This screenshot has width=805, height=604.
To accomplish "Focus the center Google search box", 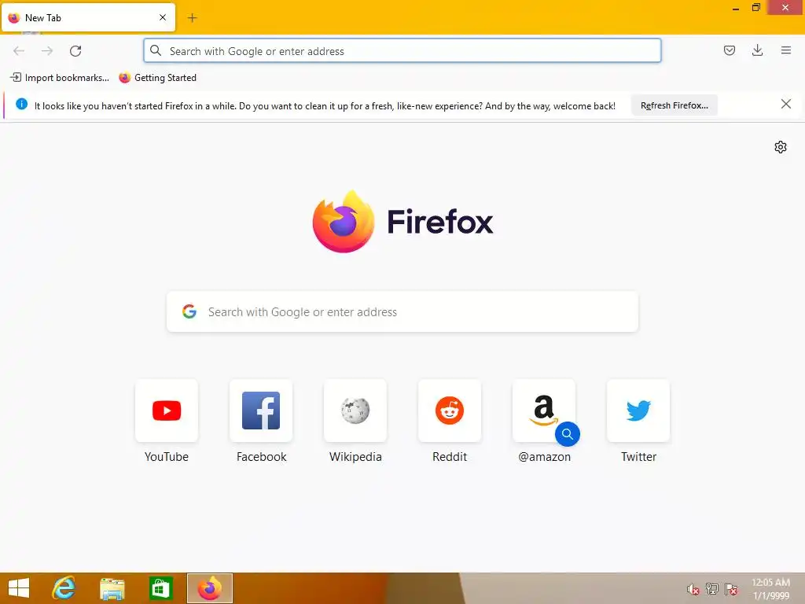I will [402, 311].
